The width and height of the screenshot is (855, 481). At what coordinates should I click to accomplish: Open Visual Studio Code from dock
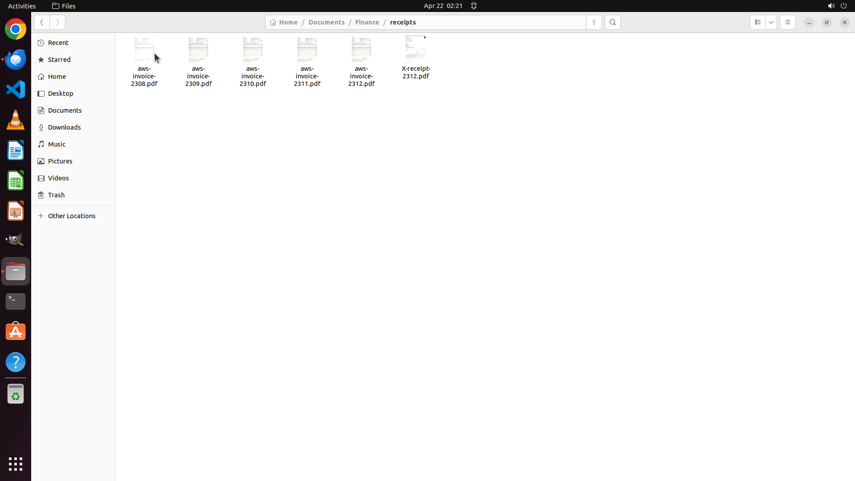pyautogui.click(x=16, y=90)
